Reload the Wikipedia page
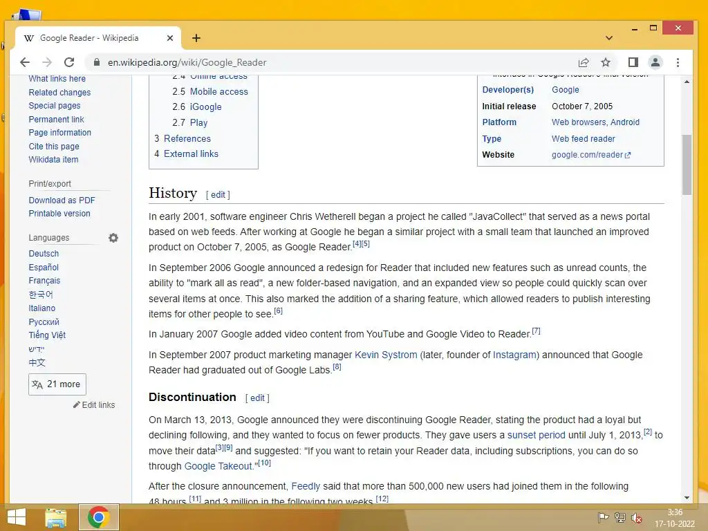708x531 pixels. click(x=69, y=62)
